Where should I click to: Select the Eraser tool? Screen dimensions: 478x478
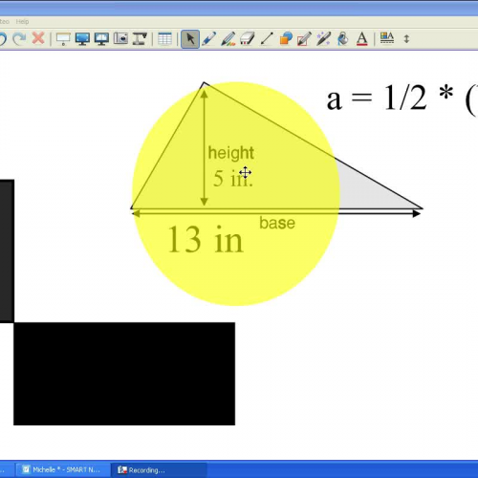tap(248, 39)
